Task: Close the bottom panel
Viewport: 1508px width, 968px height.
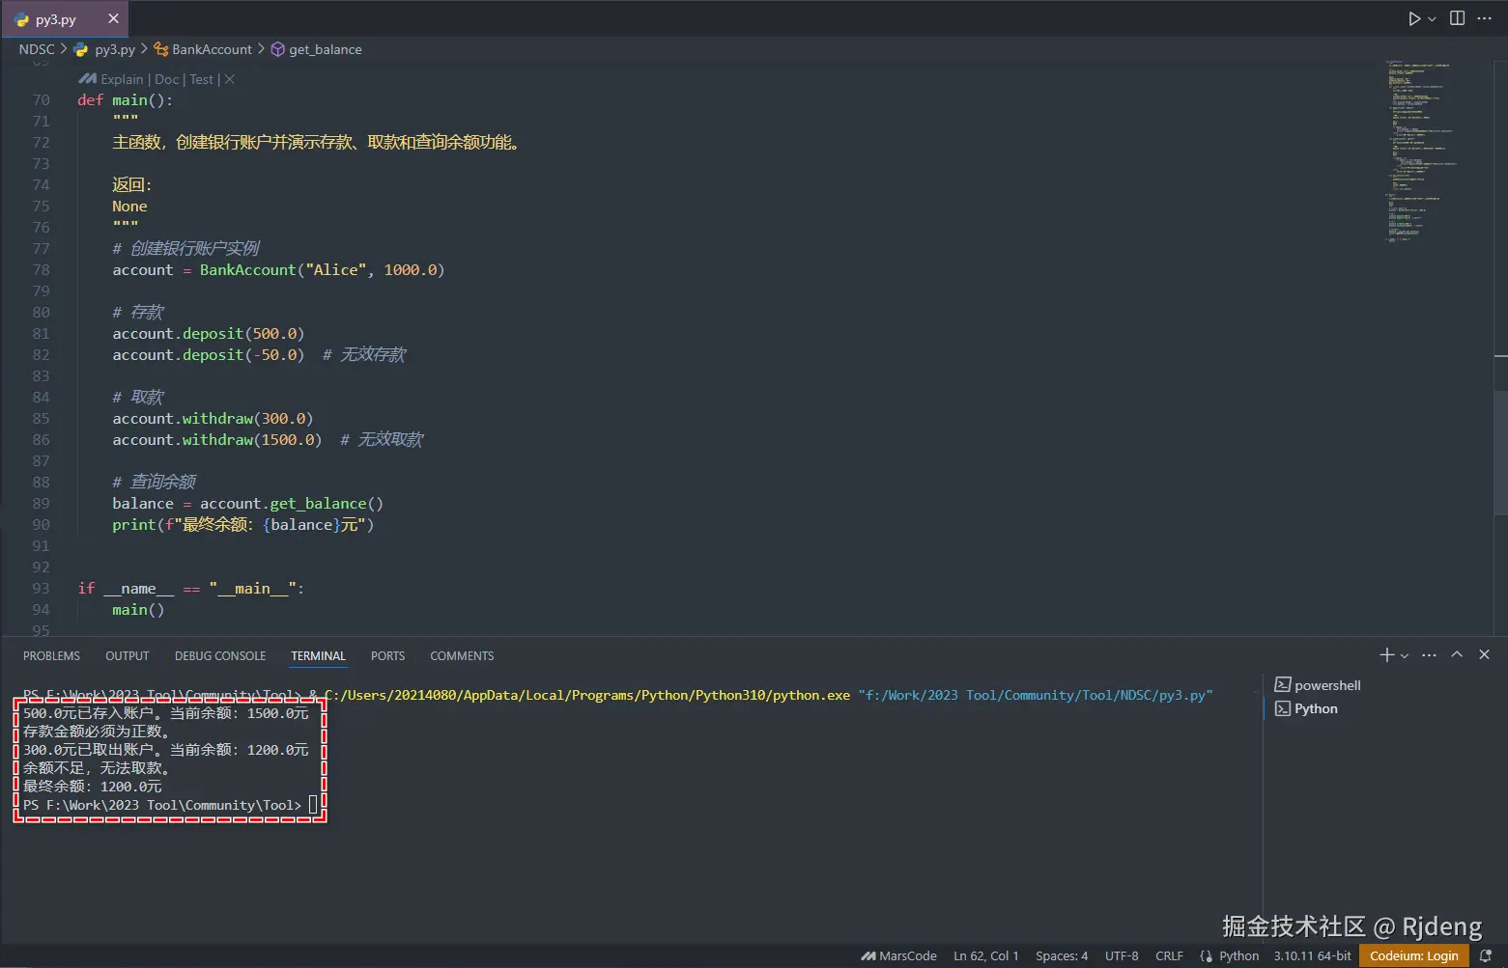Action: 1485,655
